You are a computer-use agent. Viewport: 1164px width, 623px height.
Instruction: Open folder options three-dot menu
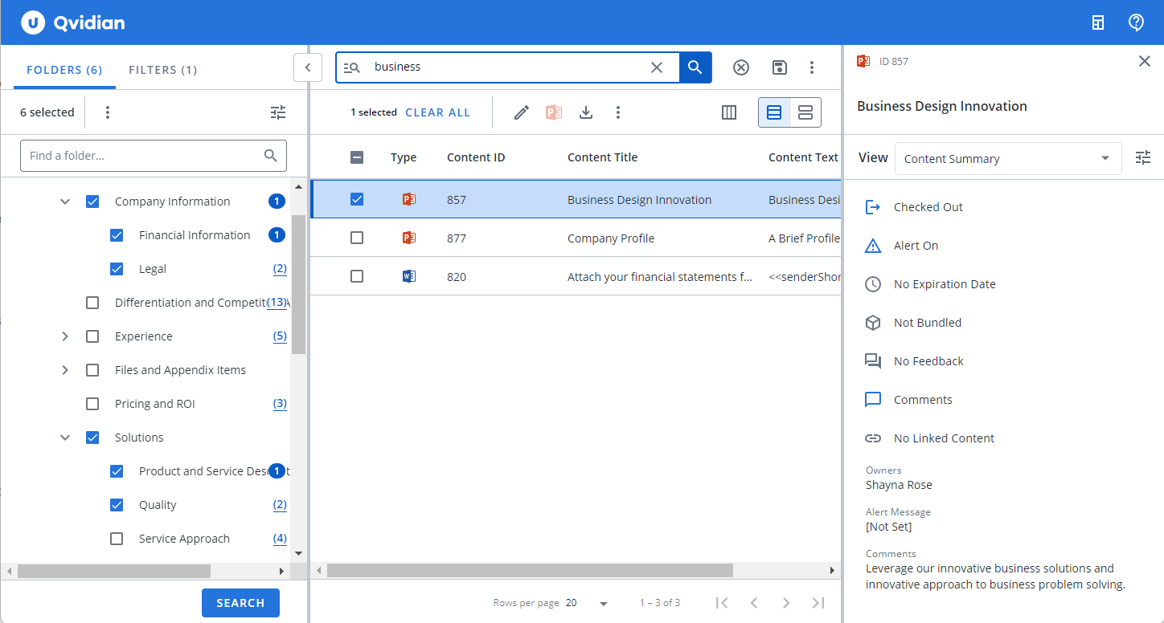click(x=108, y=112)
